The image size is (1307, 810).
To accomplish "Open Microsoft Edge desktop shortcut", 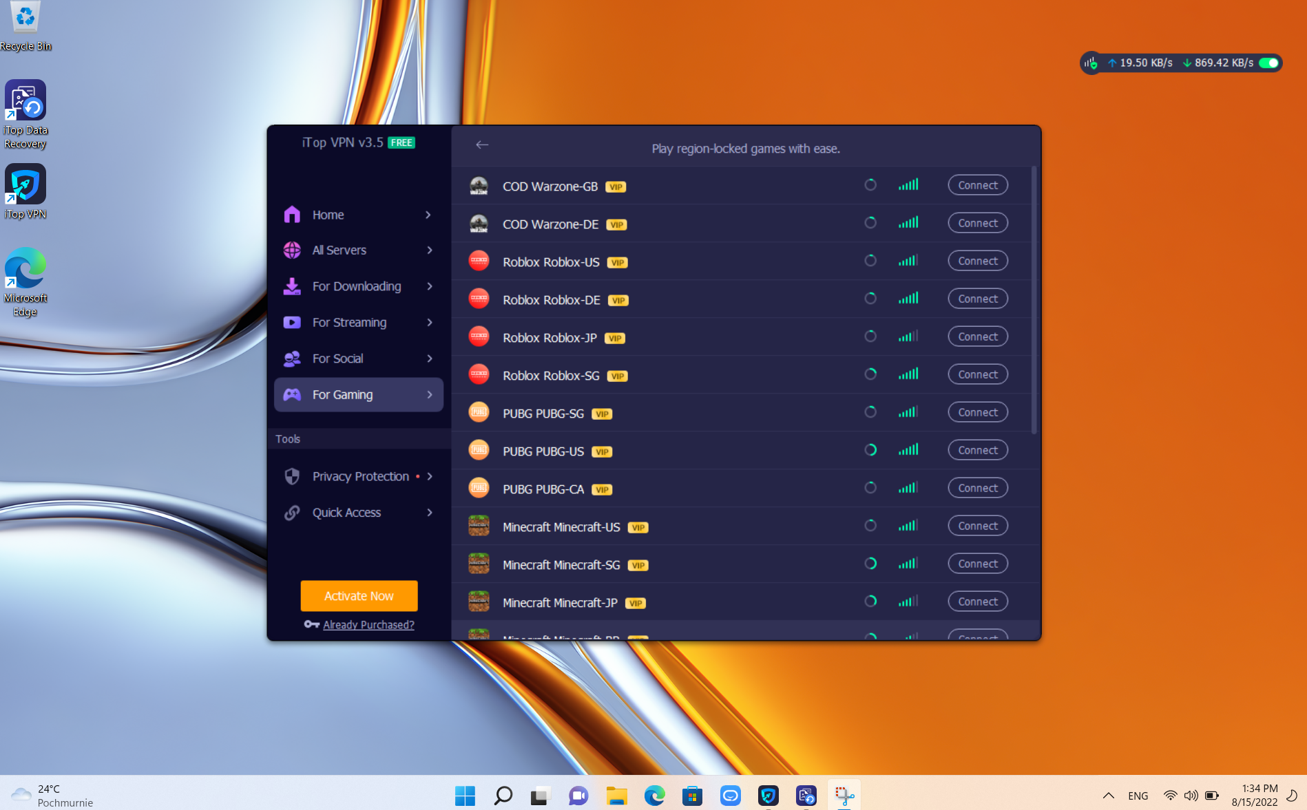I will click(x=25, y=282).
